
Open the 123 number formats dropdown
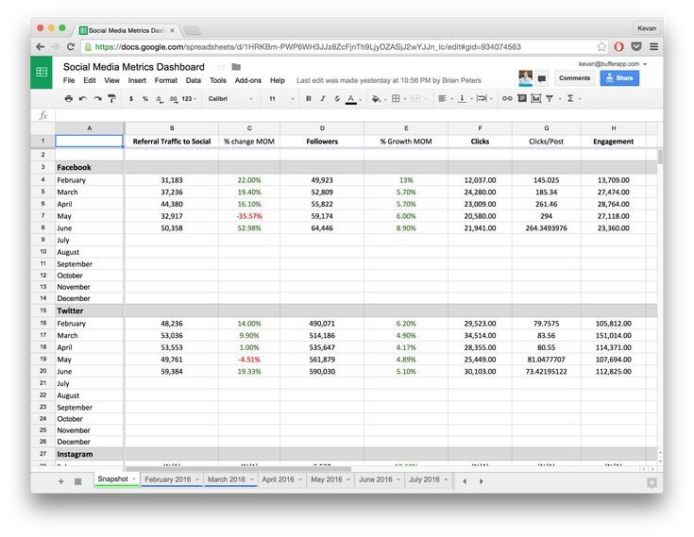click(x=189, y=99)
